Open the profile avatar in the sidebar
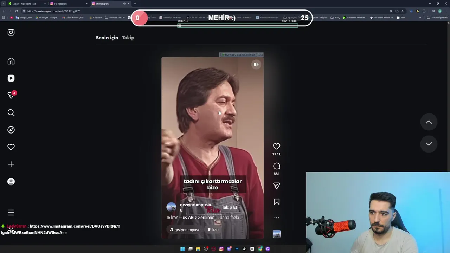 (11, 181)
